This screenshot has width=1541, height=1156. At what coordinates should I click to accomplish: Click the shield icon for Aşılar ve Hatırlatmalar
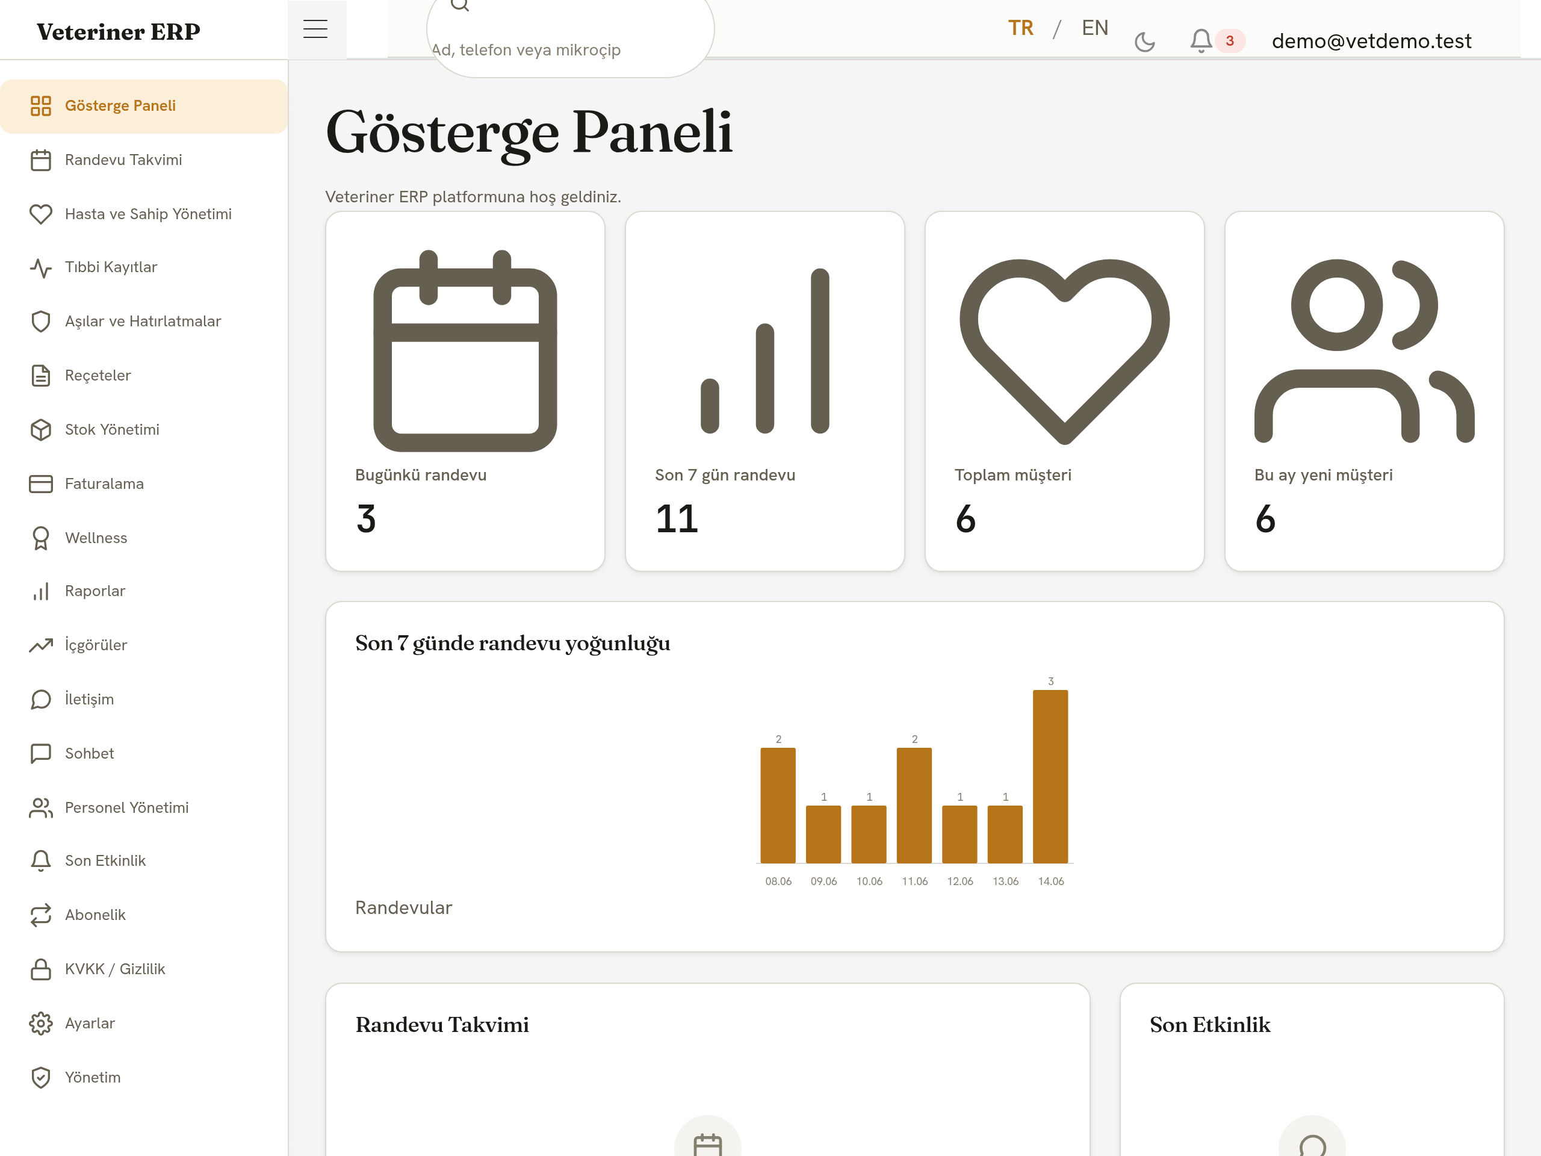pos(41,322)
